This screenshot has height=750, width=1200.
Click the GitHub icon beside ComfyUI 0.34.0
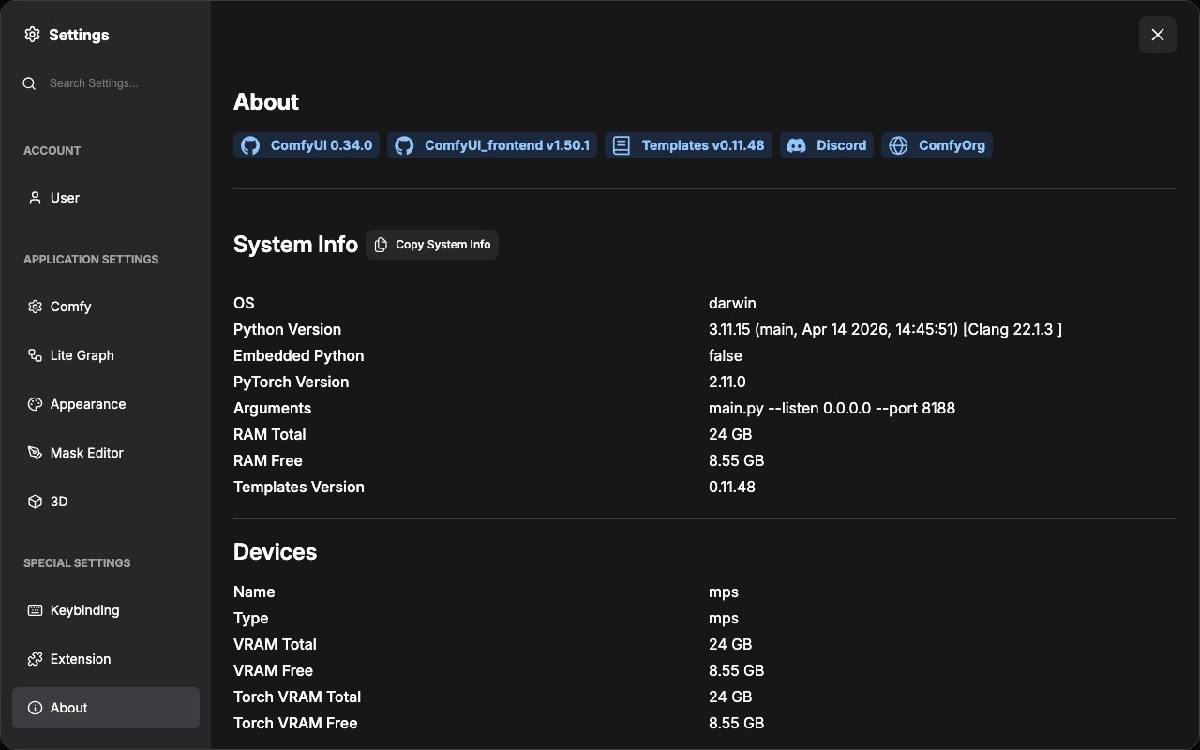point(250,145)
